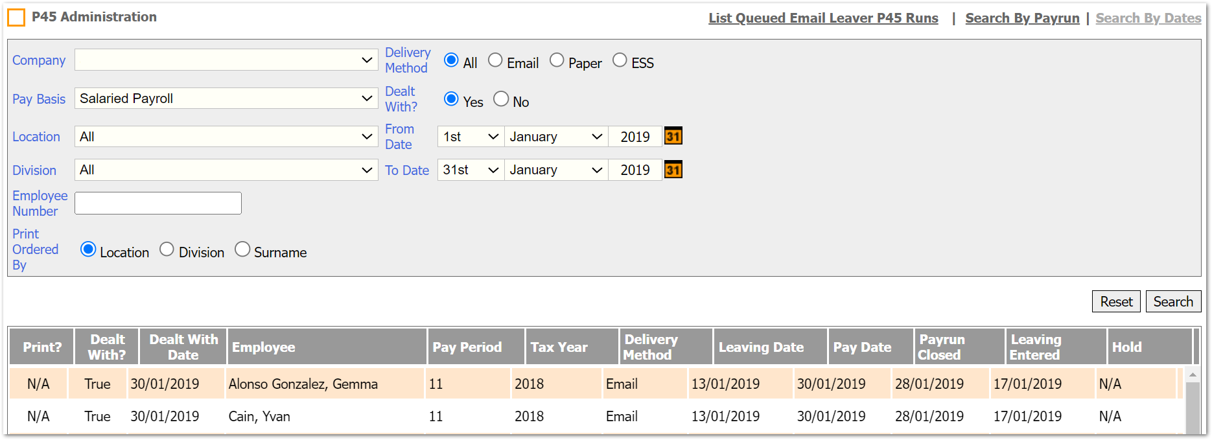Choose ESS as delivery method
Viewport: 1212px width, 440px height.
[620, 60]
